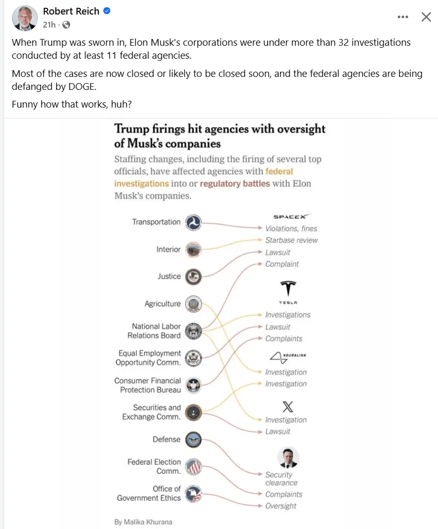The width and height of the screenshot is (438, 529).
Task: Click the SpaceX logo in the chart
Action: [291, 217]
